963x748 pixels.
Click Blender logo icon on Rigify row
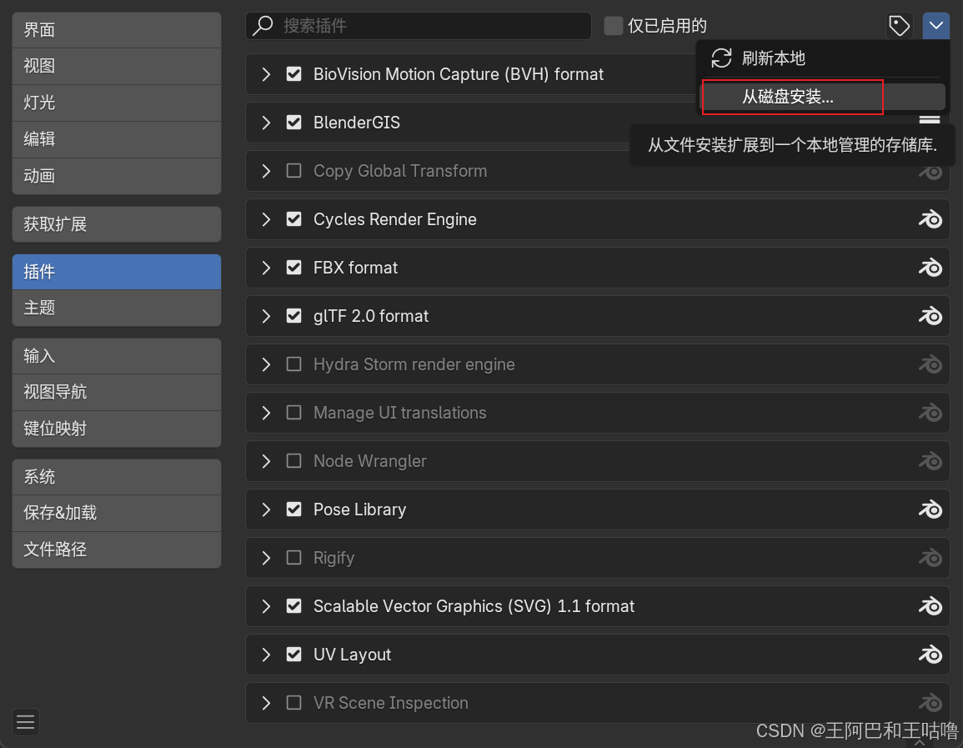pos(930,558)
